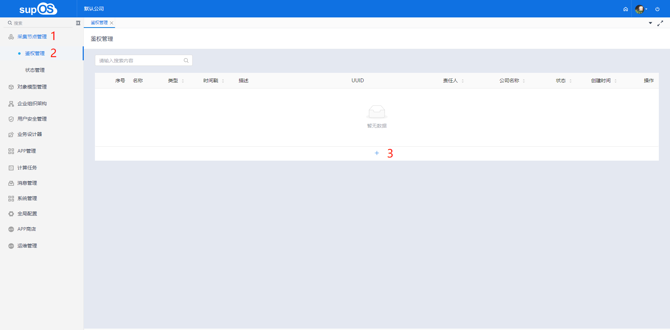Click the power/logout icon

point(658,9)
